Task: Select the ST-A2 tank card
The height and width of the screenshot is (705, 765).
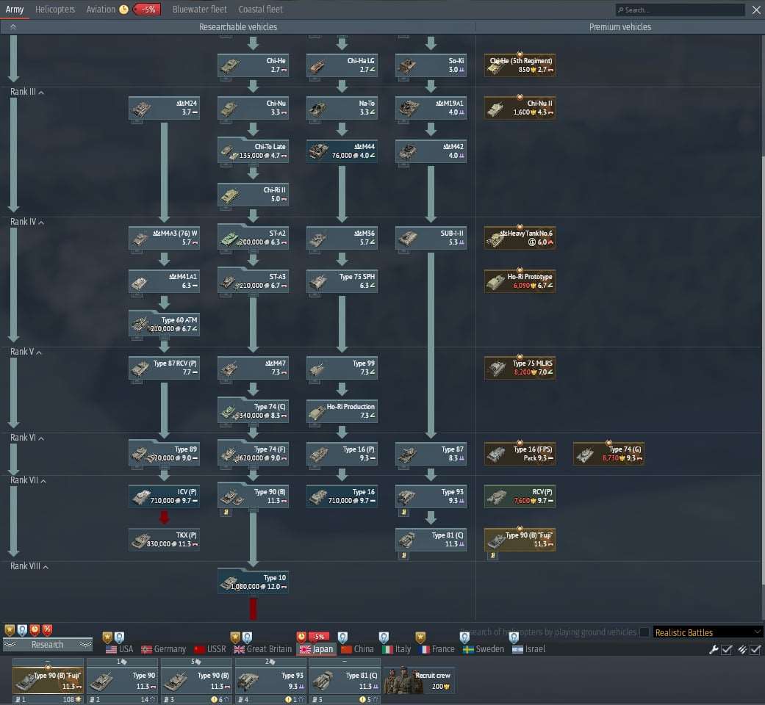Action: [x=254, y=238]
